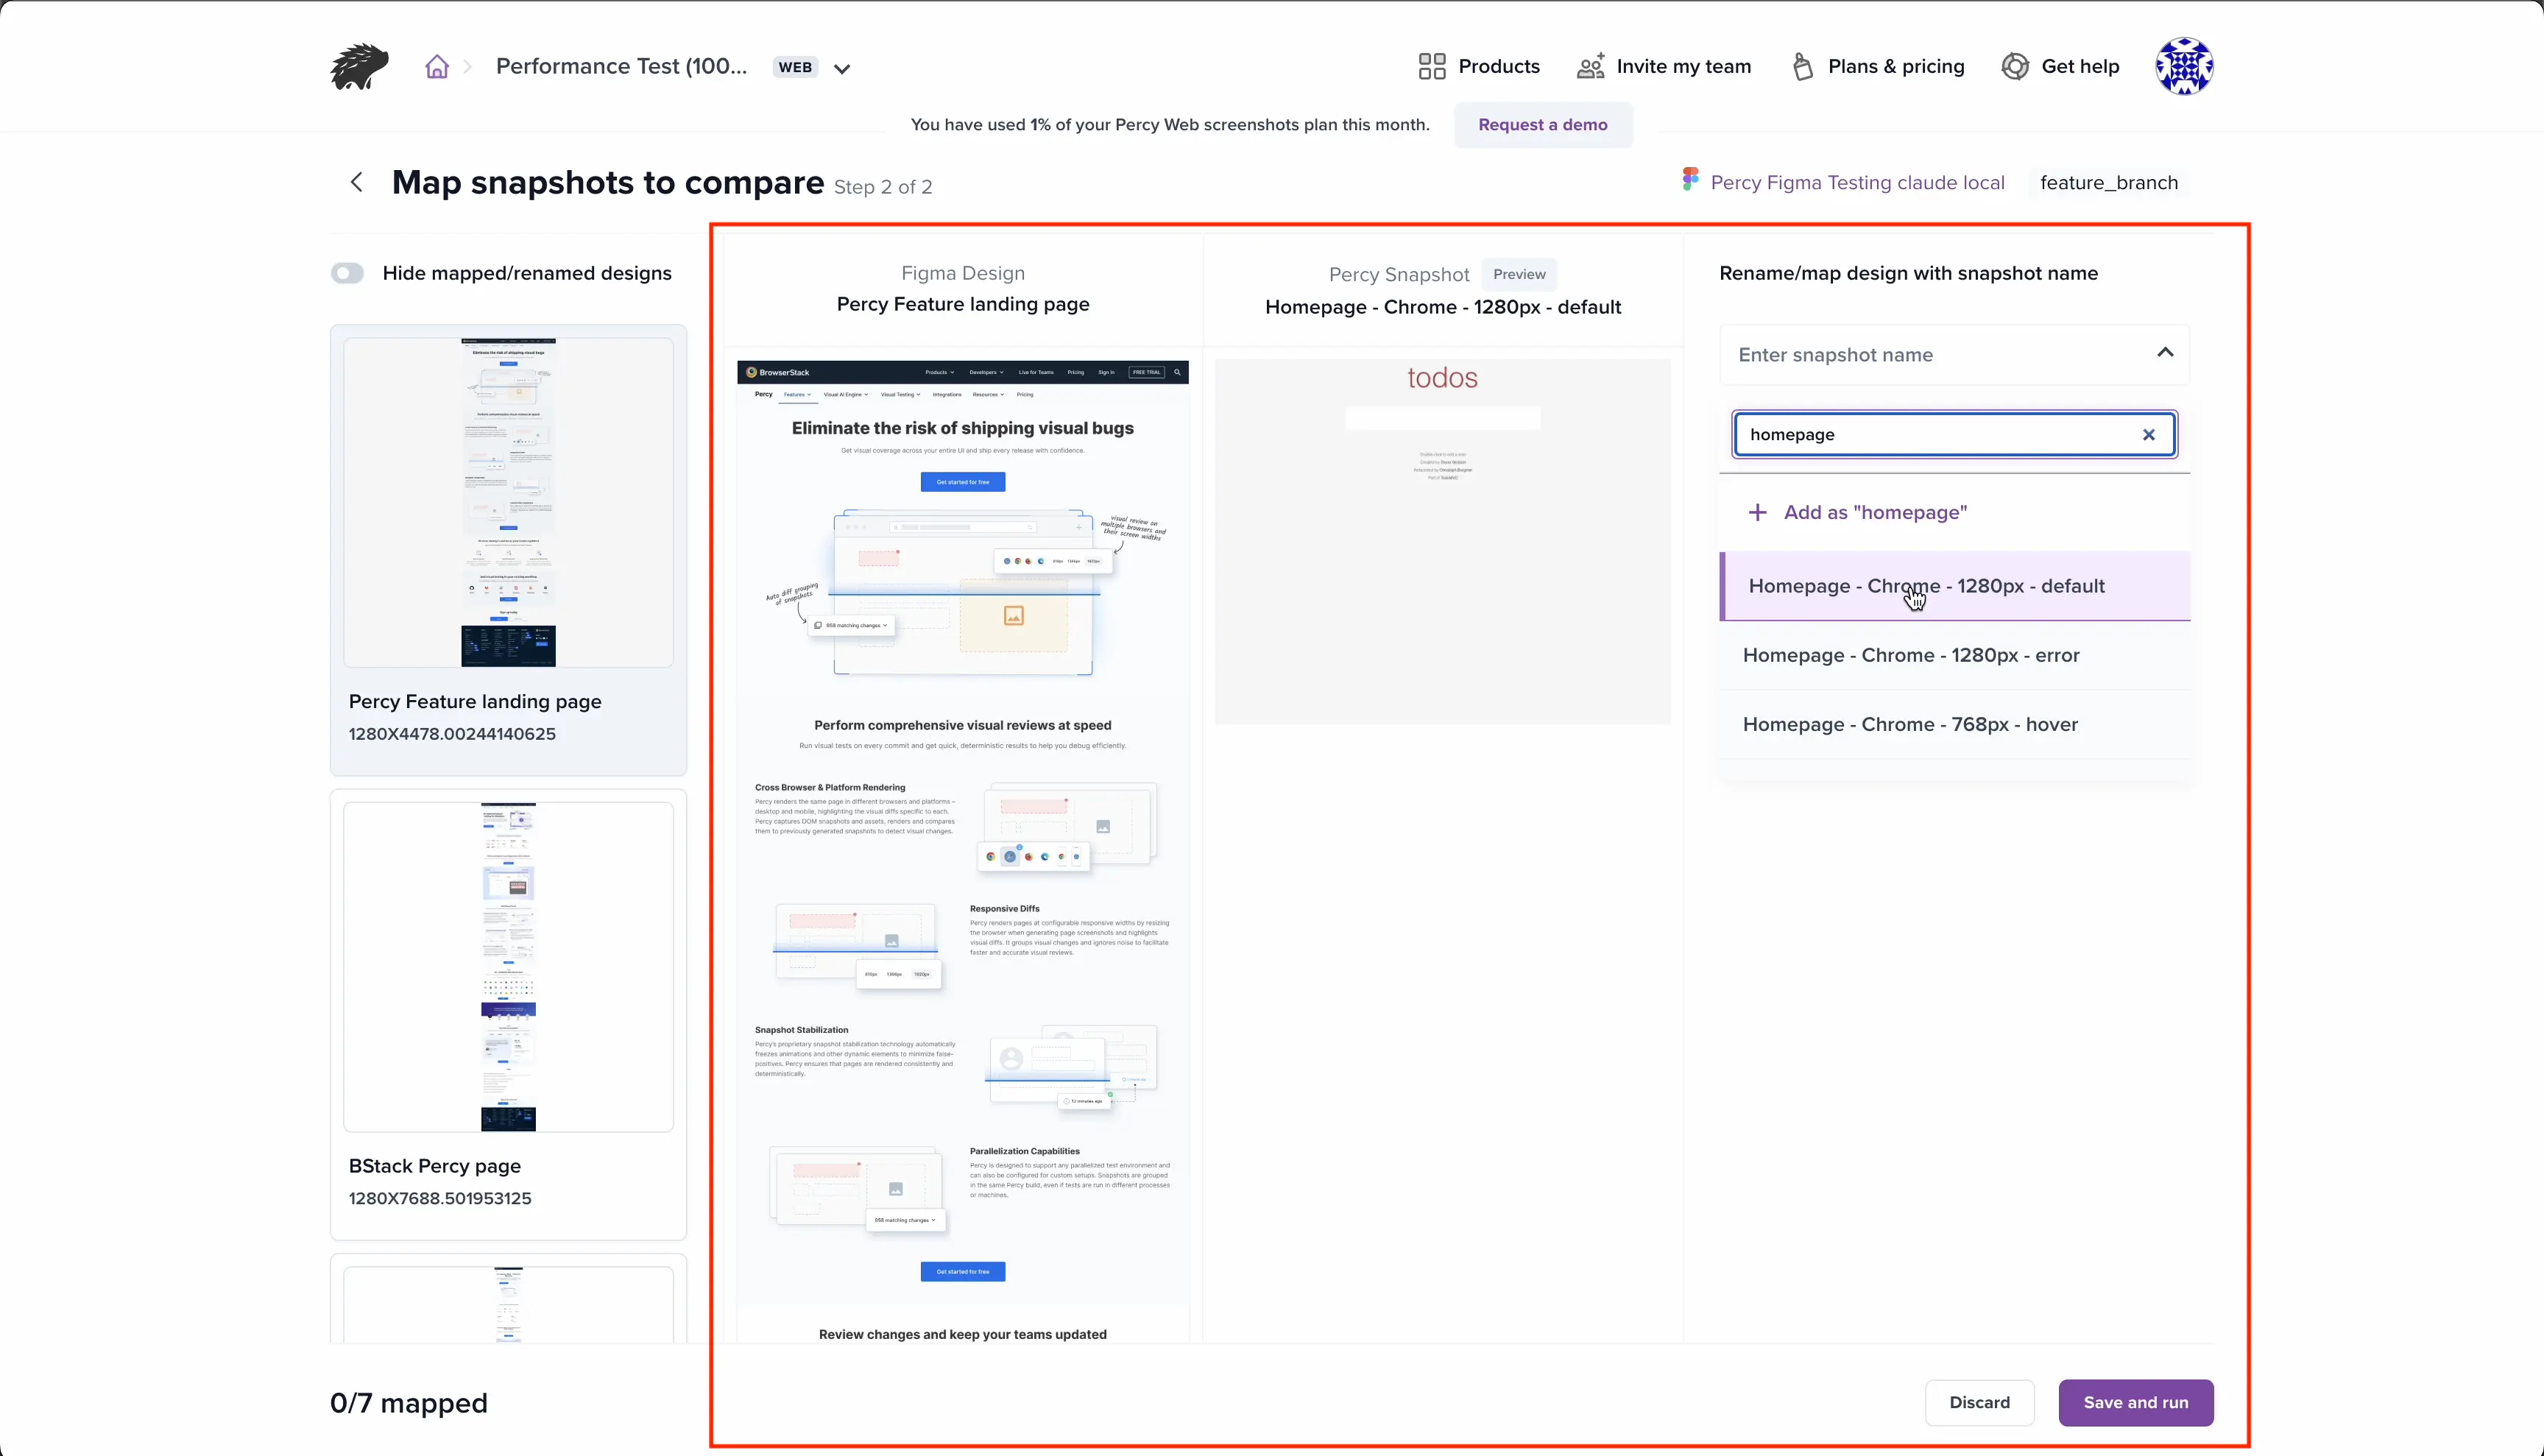Click the 1280X4478.00244140625 dimension text
The width and height of the screenshot is (2544, 1456).
pyautogui.click(x=452, y=734)
